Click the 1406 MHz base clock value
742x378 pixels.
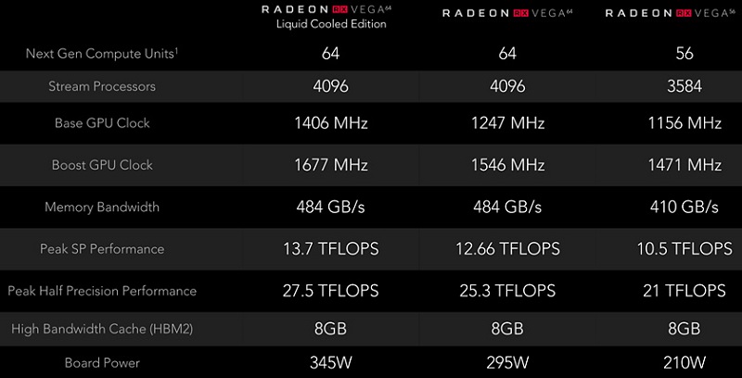331,123
